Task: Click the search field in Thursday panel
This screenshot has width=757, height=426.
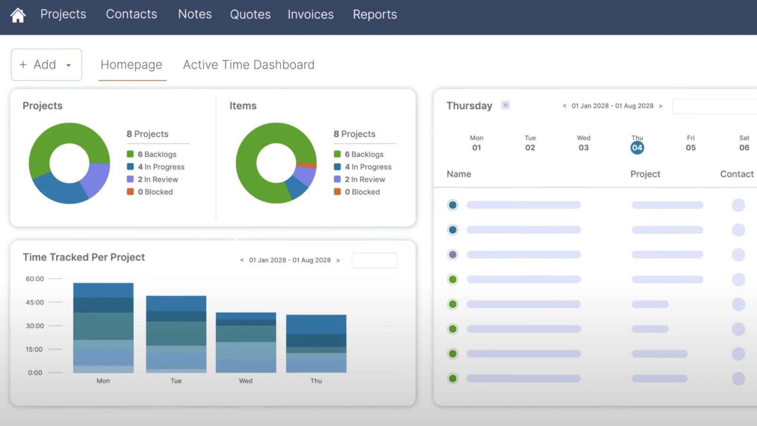Action: tap(714, 106)
